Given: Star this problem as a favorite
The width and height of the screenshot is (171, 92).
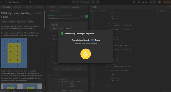Looking at the screenshot, I should point(19,91).
